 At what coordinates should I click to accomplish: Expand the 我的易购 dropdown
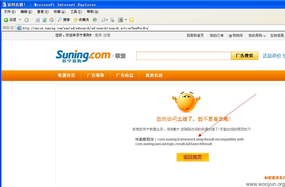click(x=257, y=36)
